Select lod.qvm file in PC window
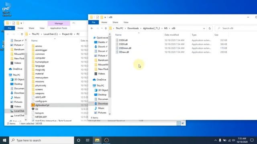Image resolution: width=257 pixels, height=144 pixels. tap(38, 113)
